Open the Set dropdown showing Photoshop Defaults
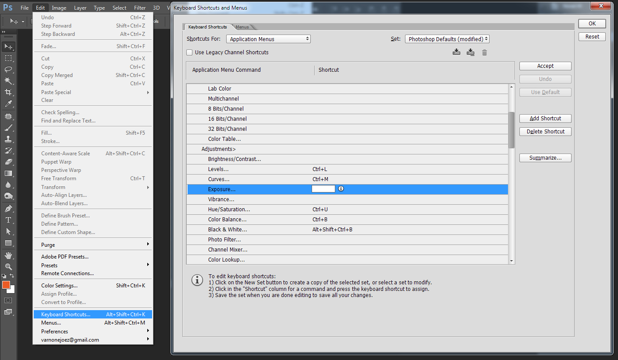The width and height of the screenshot is (618, 360). click(447, 38)
